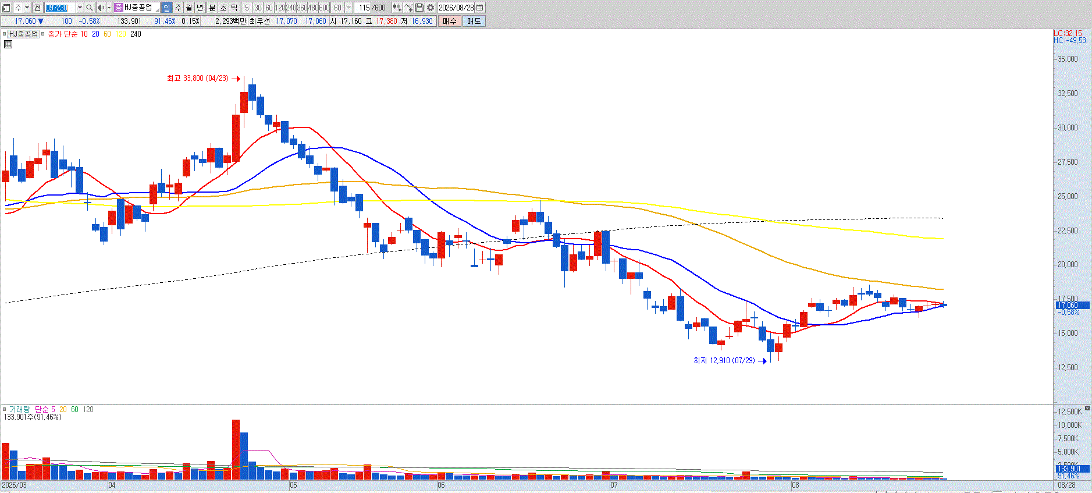Click the red 10-day moving average legend
Viewport: 1092px width, 493px height.
coord(84,34)
